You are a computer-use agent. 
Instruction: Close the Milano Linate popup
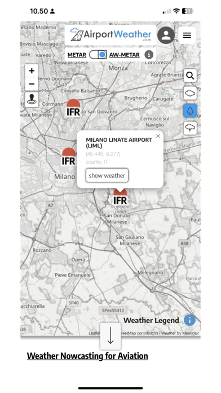coord(158,136)
